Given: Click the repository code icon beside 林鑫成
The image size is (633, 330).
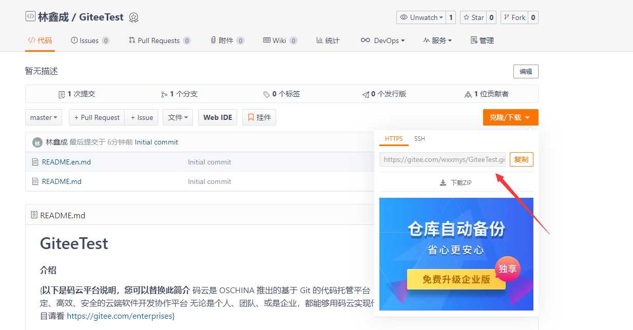Looking at the screenshot, I should pos(30,16).
